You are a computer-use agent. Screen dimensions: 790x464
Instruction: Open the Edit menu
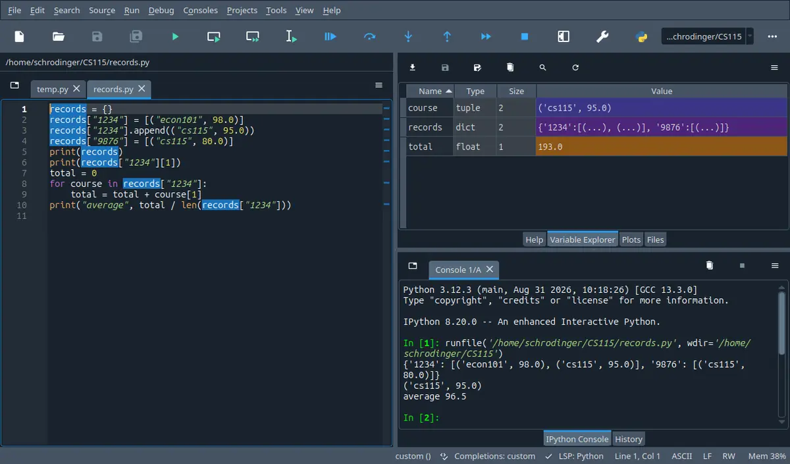38,10
